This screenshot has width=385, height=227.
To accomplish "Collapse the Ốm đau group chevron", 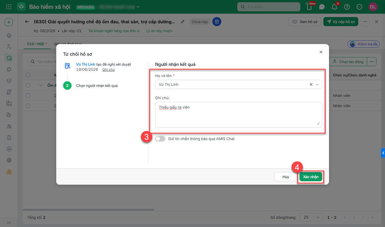I will click(40, 85).
